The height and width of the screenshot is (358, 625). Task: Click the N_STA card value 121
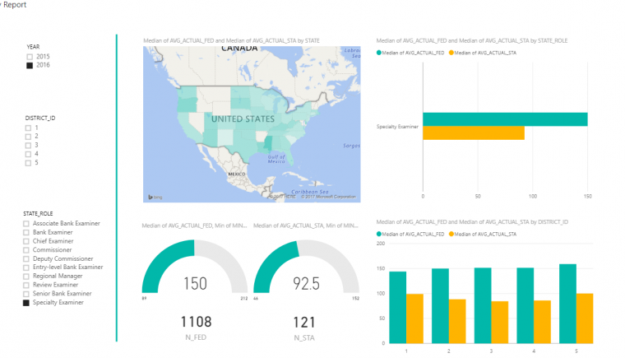[x=304, y=322]
